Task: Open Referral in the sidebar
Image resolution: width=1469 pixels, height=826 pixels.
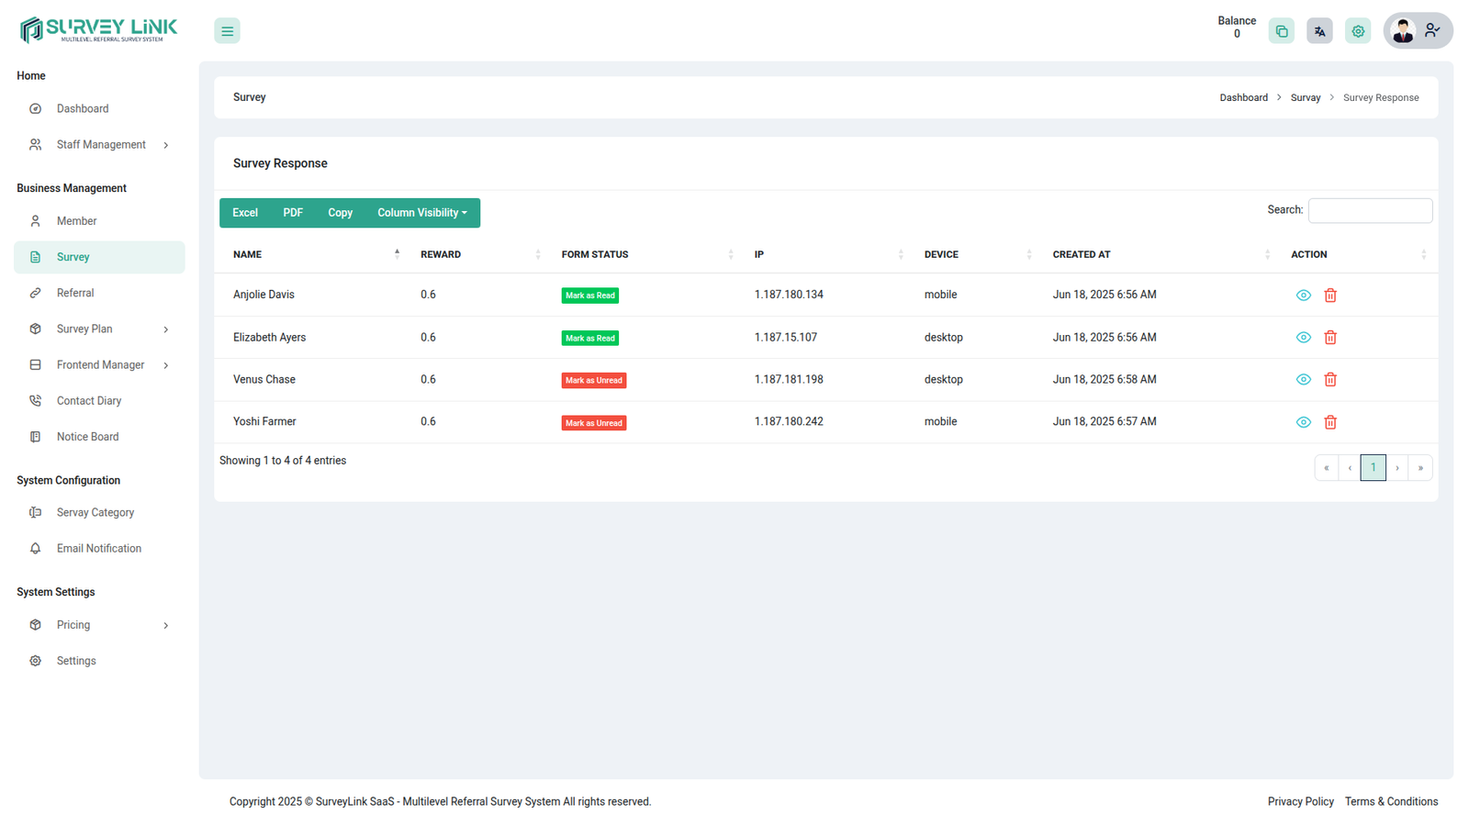Action: click(x=75, y=293)
